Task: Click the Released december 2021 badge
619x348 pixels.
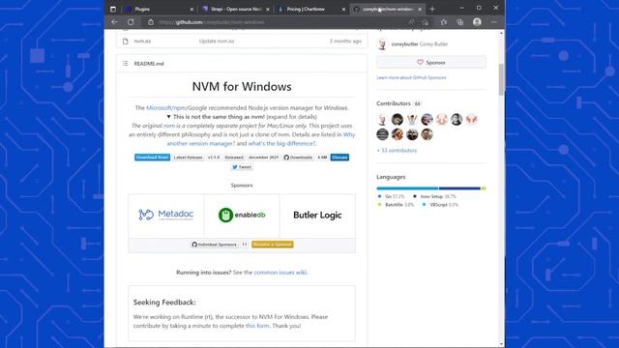Action: tap(251, 157)
